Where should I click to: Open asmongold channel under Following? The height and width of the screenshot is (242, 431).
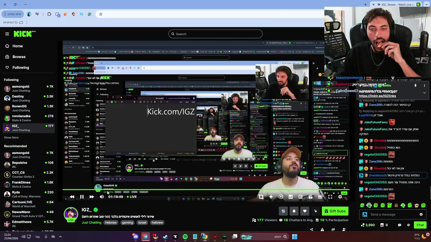pyautogui.click(x=29, y=88)
